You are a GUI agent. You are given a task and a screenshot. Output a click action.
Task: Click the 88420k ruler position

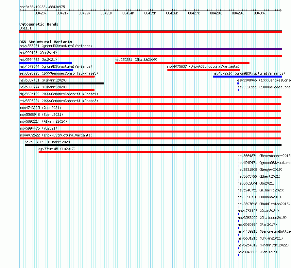(41, 13)
